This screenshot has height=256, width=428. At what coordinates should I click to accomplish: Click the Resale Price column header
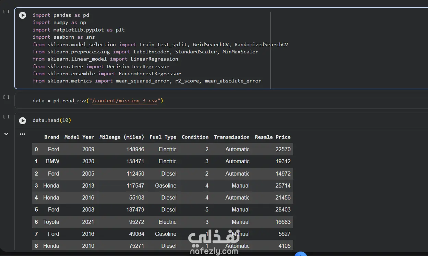273,137
